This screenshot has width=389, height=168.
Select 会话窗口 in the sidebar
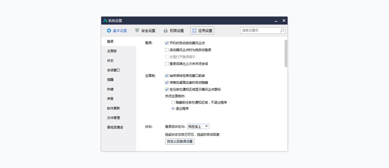[x=113, y=70]
